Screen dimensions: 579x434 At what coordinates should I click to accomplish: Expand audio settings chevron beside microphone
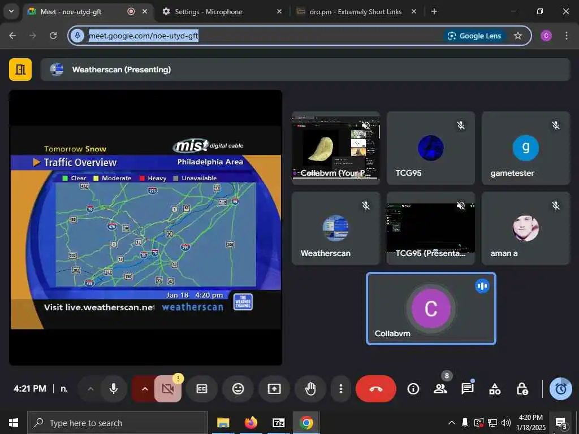[90, 389]
